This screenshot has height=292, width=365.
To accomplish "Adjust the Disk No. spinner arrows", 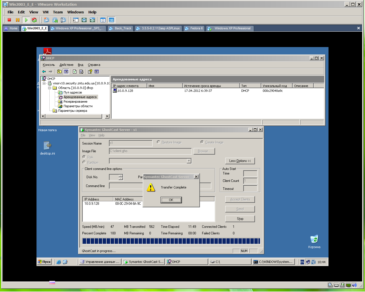I will [x=121, y=177].
